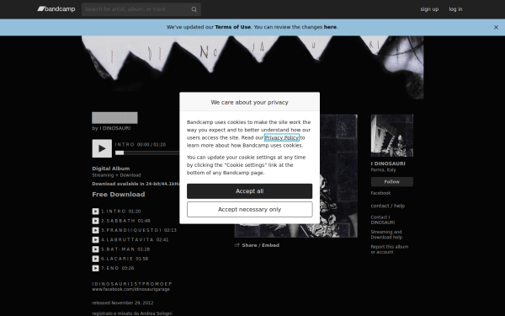The width and height of the screenshot is (505, 316).
Task: Play track 2. SABBATH
Action: click(95, 221)
